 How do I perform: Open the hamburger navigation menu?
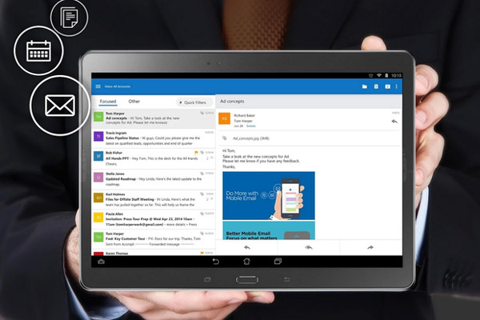pos(98,86)
